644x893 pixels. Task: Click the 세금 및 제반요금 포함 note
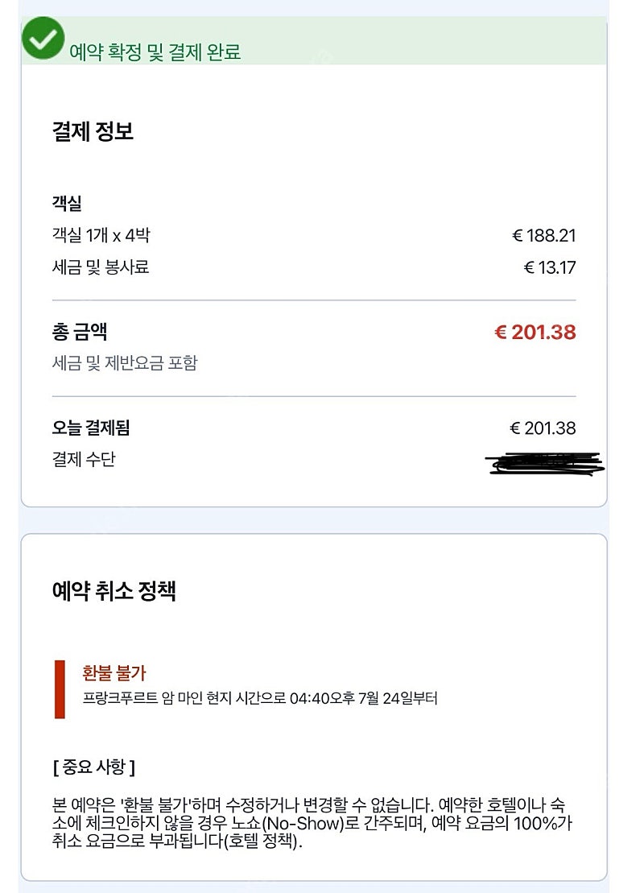125,363
